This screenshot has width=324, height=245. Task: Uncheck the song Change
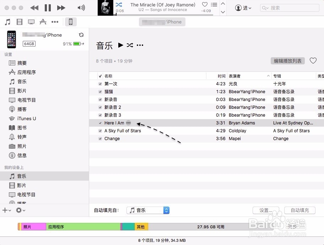click(100, 139)
